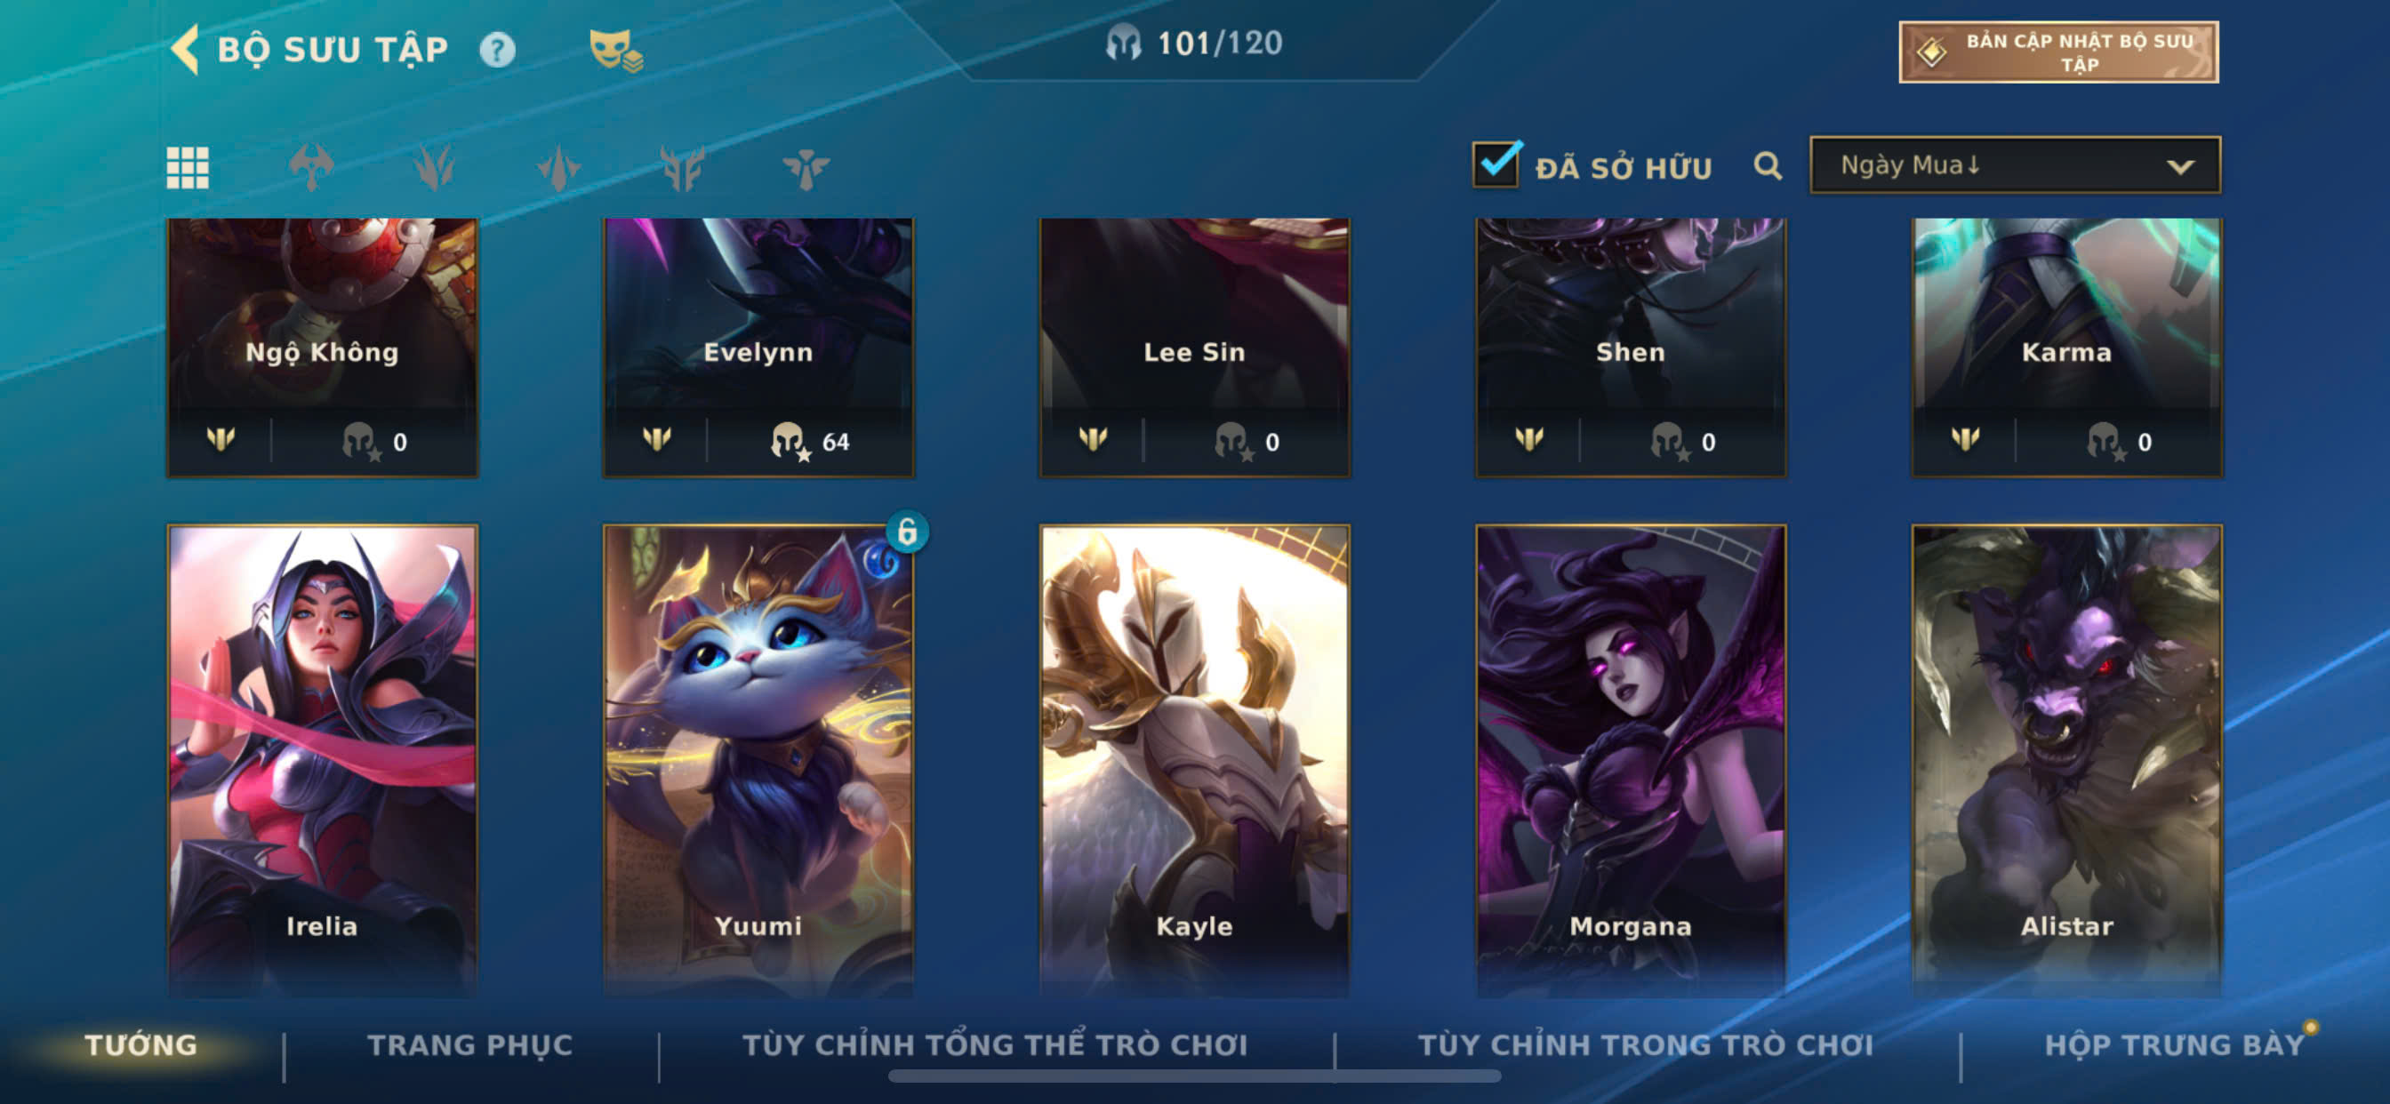Click Bản Cập Nhật Bộ Sưu Tập button
Screen dimensions: 2390x1104
tap(2057, 52)
